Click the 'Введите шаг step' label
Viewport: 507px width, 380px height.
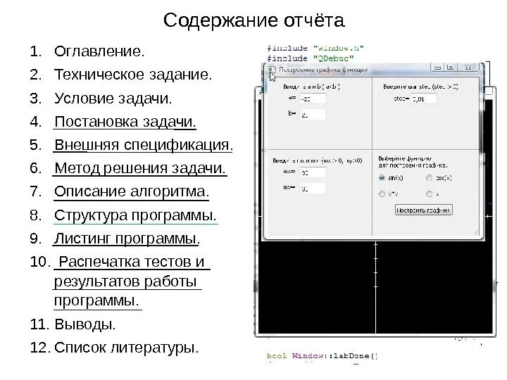(x=420, y=87)
